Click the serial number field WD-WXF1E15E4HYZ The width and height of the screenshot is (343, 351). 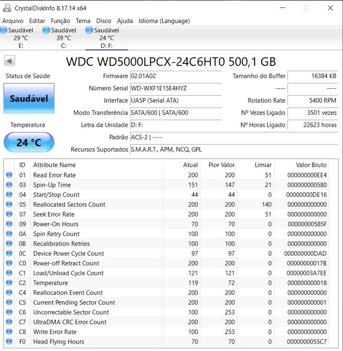click(x=176, y=88)
